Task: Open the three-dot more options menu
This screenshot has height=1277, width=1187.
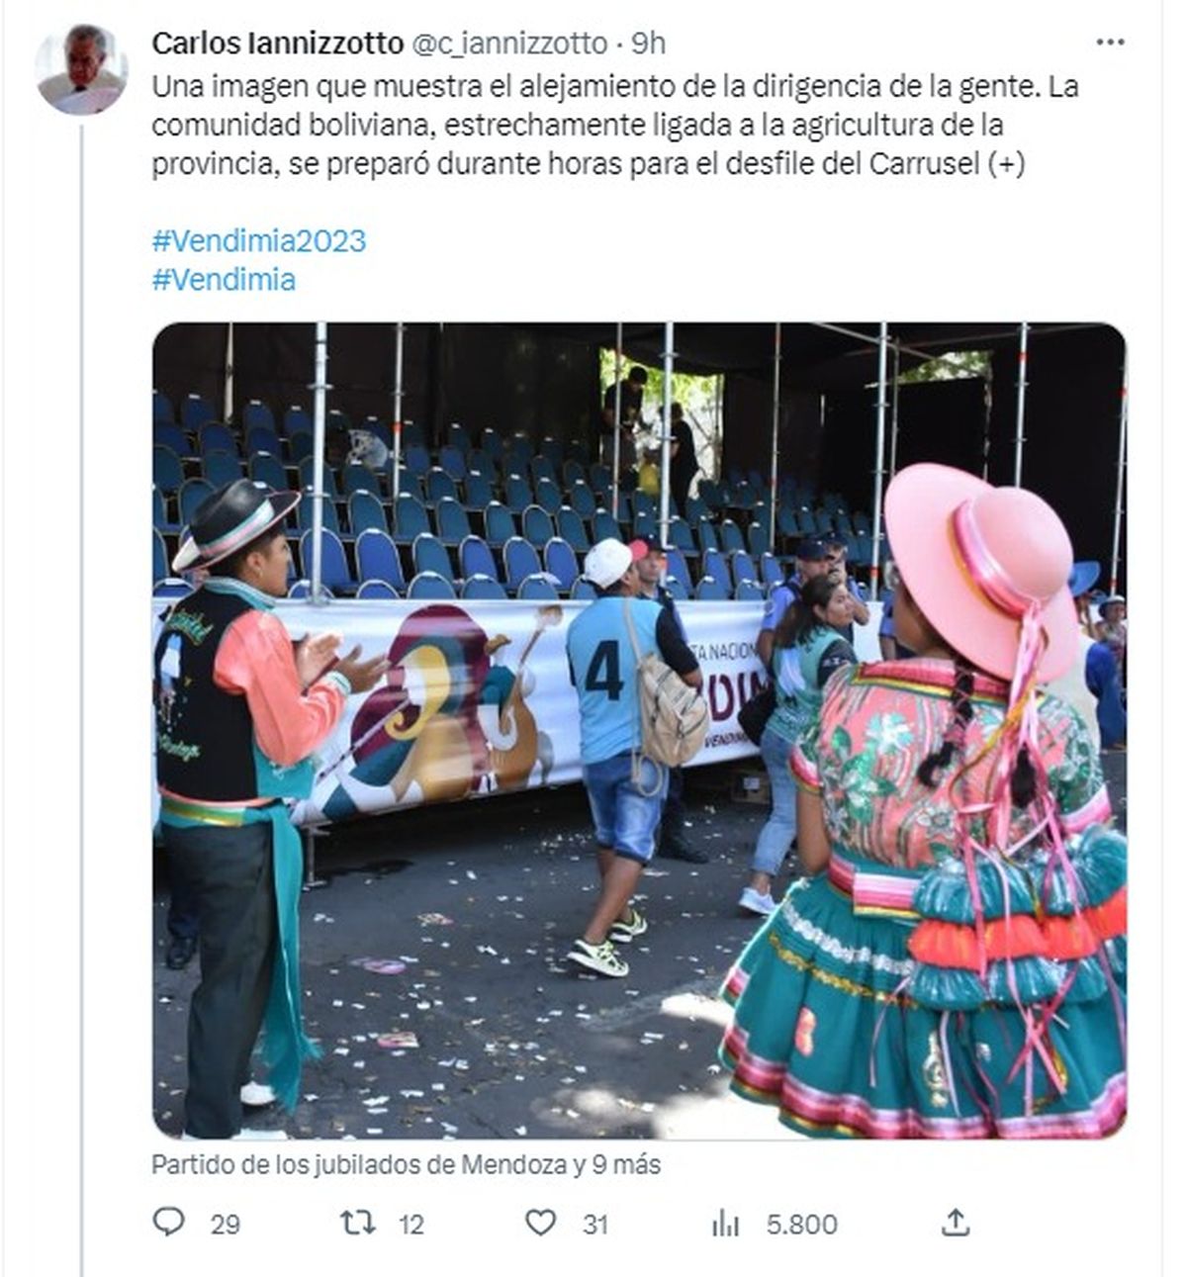Action: coord(1111,42)
